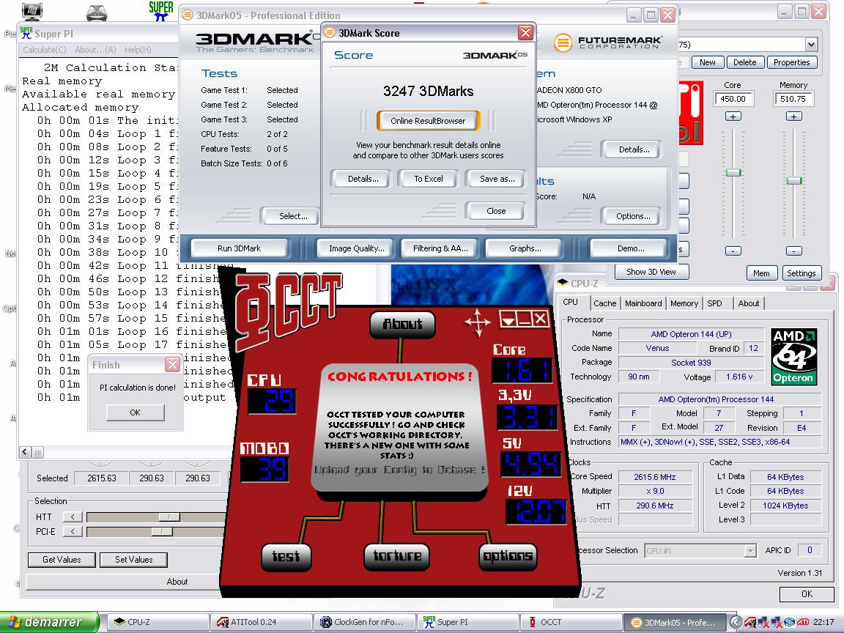
Task: Click Properties button in ATITool
Action: click(791, 62)
